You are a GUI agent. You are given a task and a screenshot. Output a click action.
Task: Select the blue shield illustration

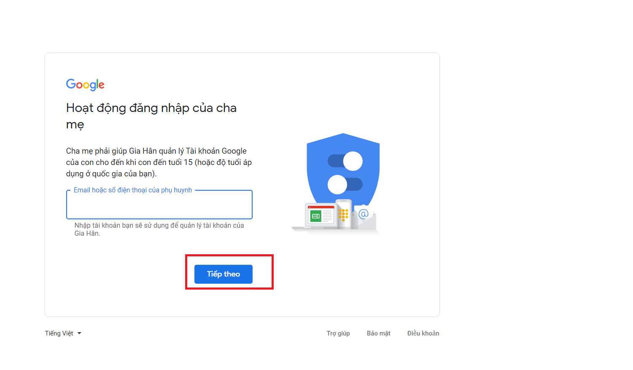(x=342, y=168)
